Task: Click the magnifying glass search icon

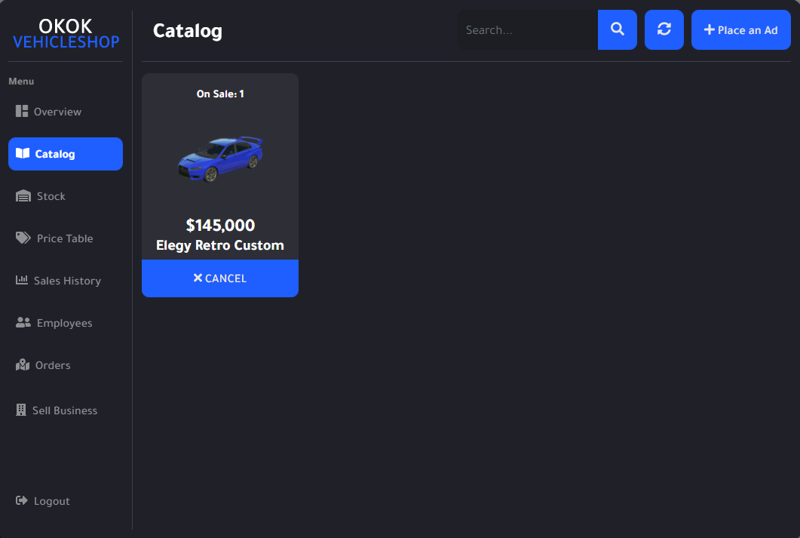Action: tap(618, 29)
